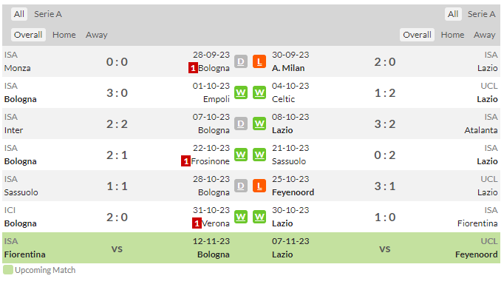Click the L result badge for A. Milan vs Lazio
Screen dimensions: 504x287
[259, 61]
